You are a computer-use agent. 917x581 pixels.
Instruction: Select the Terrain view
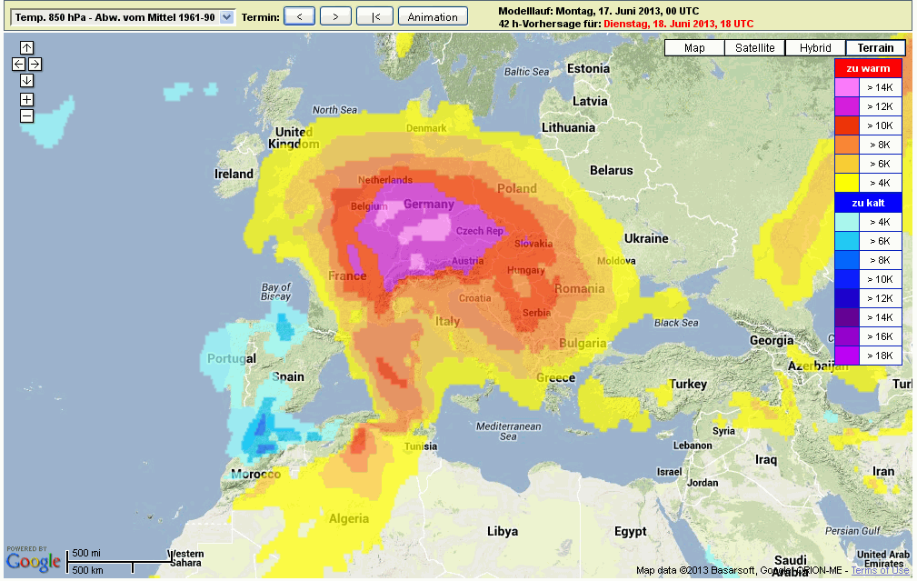(x=875, y=48)
